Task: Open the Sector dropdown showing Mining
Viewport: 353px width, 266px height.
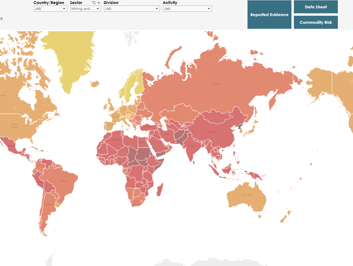Action: click(85, 9)
